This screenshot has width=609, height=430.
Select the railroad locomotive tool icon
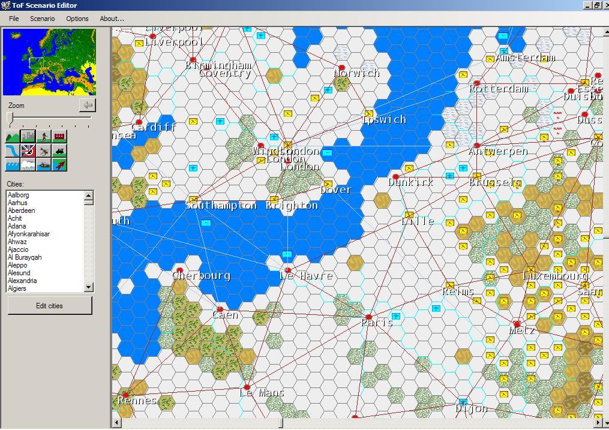coord(59,151)
